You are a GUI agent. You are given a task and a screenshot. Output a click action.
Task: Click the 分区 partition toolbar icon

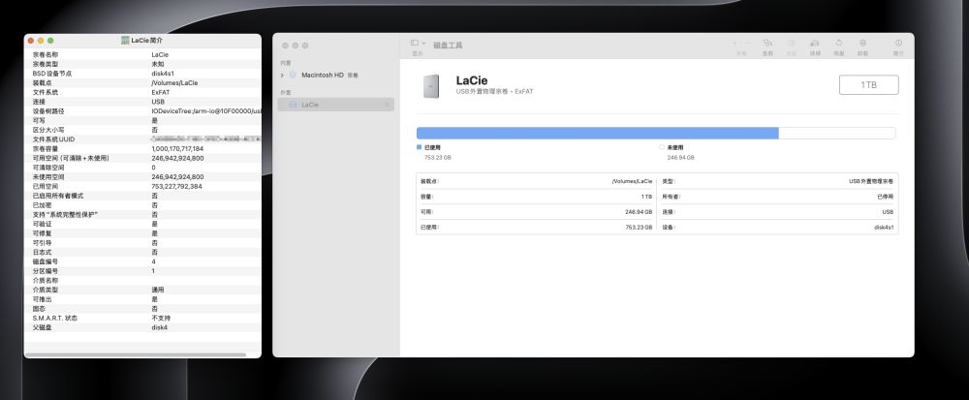click(791, 44)
